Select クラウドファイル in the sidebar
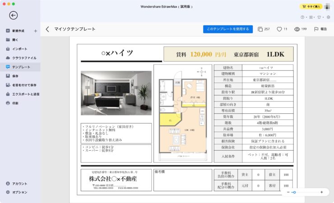The height and width of the screenshot is (203, 334). pos(23,58)
